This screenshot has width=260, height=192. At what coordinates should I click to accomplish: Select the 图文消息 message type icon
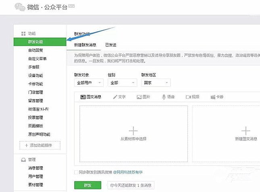coord(83,97)
